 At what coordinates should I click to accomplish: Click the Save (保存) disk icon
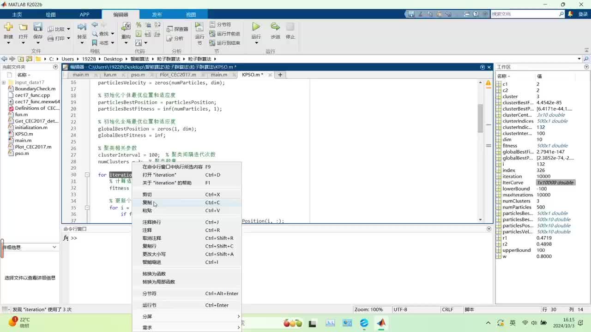pyautogui.click(x=38, y=28)
